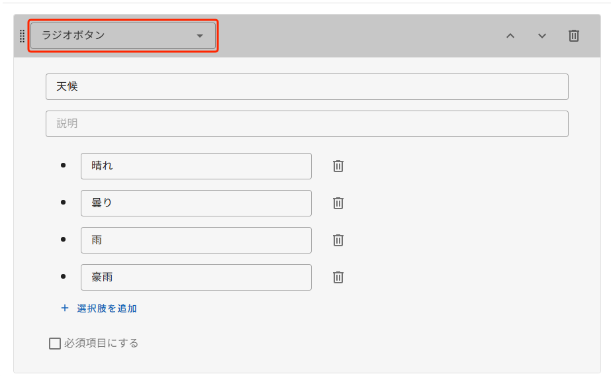Move the question block down
The height and width of the screenshot is (376, 611).
[x=541, y=36]
